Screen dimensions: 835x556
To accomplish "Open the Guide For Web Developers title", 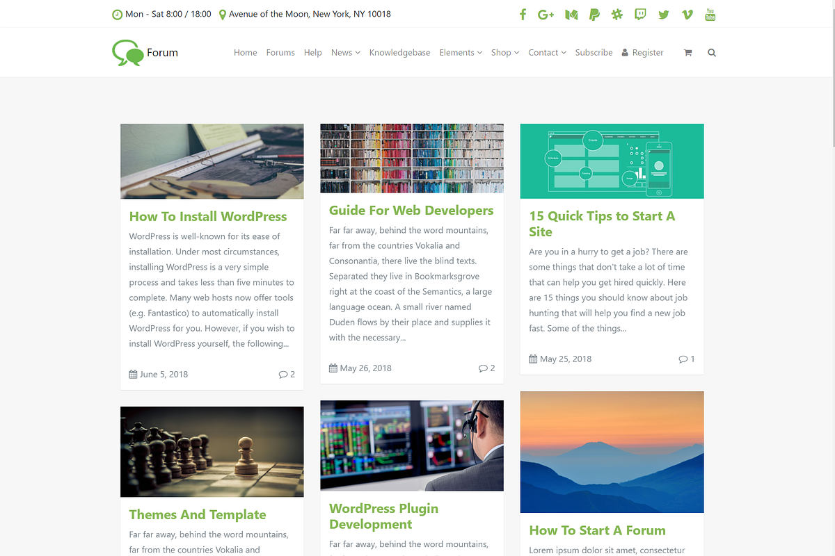I will click(411, 211).
